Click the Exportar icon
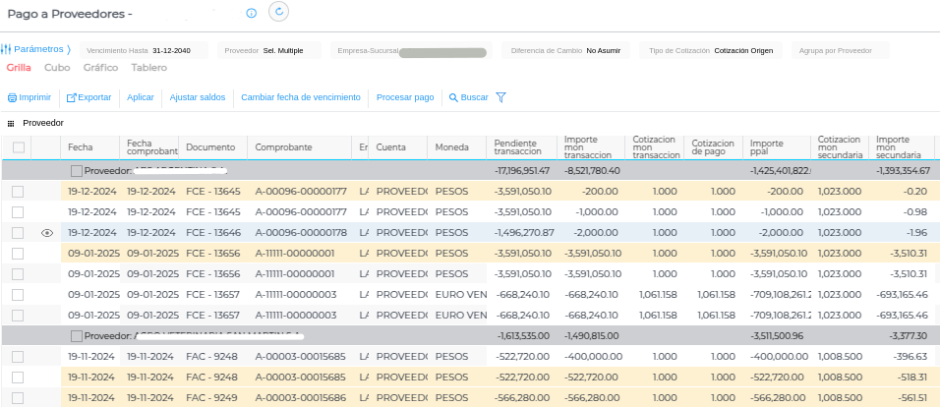This screenshot has width=940, height=407. pyautogui.click(x=71, y=98)
